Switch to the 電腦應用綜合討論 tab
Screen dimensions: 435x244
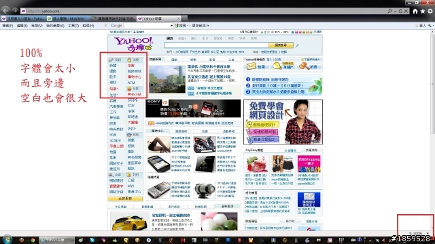tap(114, 18)
